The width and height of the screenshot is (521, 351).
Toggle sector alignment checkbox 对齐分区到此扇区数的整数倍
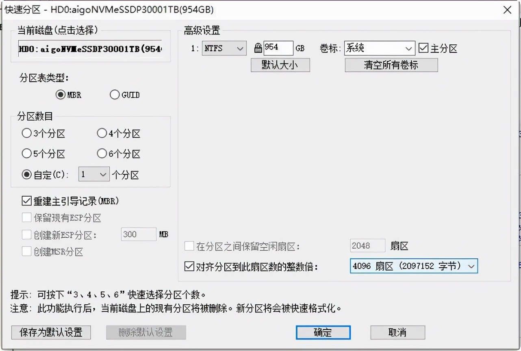(189, 266)
